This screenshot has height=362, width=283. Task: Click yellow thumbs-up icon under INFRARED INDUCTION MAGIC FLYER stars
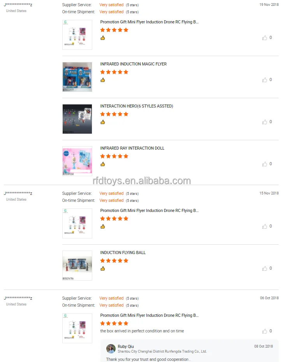pos(103,80)
